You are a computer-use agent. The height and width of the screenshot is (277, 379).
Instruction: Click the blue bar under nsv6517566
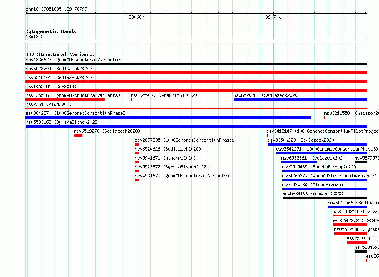click(x=347, y=207)
